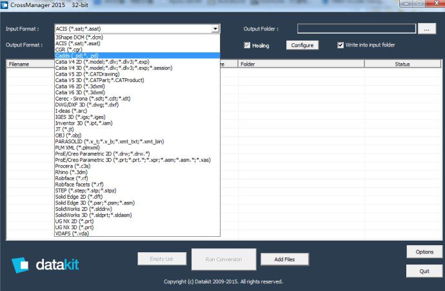This screenshot has width=445, height=291.
Task: Pick Catia V5 3D format option
Action: coord(99,80)
